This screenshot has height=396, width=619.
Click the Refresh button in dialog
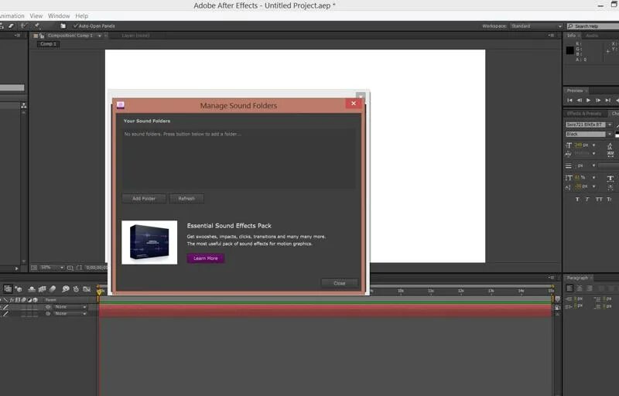[x=186, y=199]
